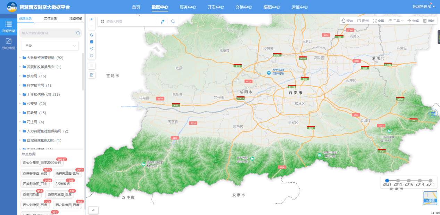Toggle 全屏 fullscreen mode
The height and width of the screenshot is (215, 440).
click(379, 21)
